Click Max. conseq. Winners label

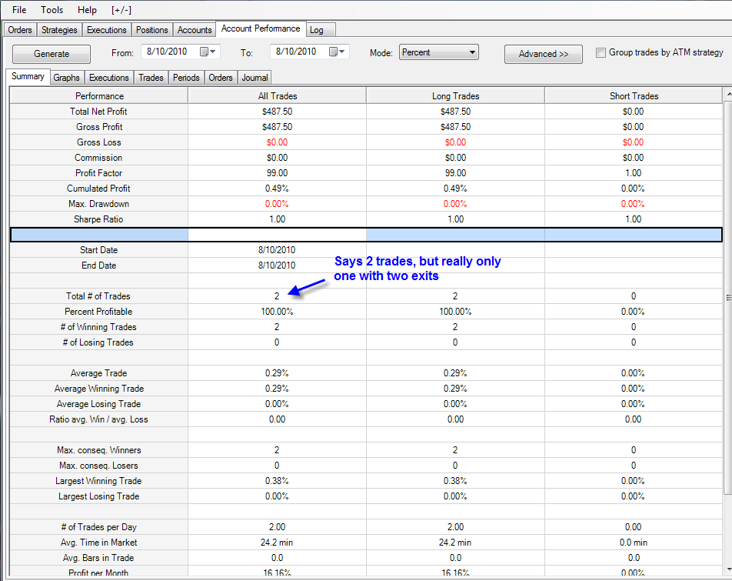(x=99, y=450)
